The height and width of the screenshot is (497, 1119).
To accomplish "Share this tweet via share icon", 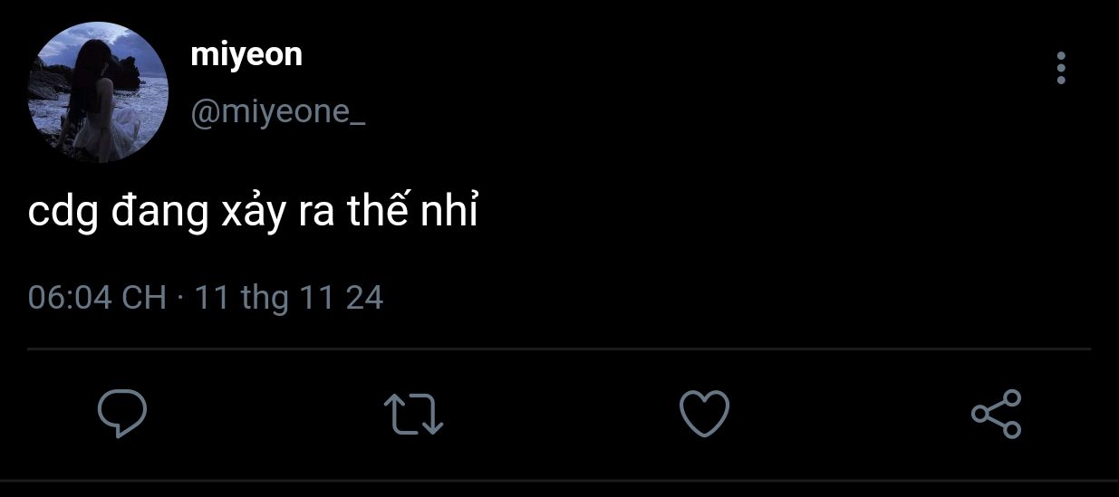I will pyautogui.click(x=996, y=414).
